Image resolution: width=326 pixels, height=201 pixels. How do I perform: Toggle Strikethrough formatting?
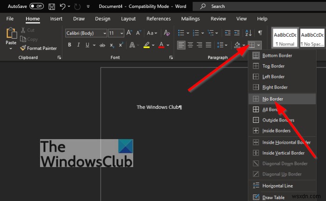coord(102,45)
